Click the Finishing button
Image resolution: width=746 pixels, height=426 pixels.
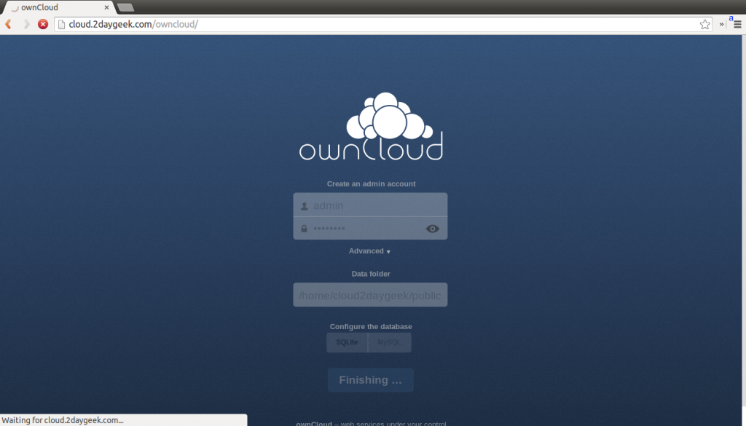click(x=370, y=379)
